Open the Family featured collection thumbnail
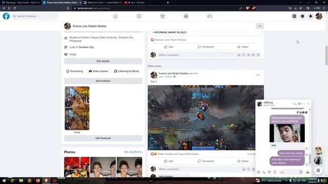Viewport: 328px width, 184px height. [x=77, y=108]
